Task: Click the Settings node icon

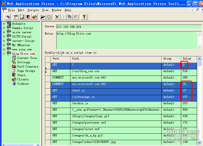Action: point(14,62)
